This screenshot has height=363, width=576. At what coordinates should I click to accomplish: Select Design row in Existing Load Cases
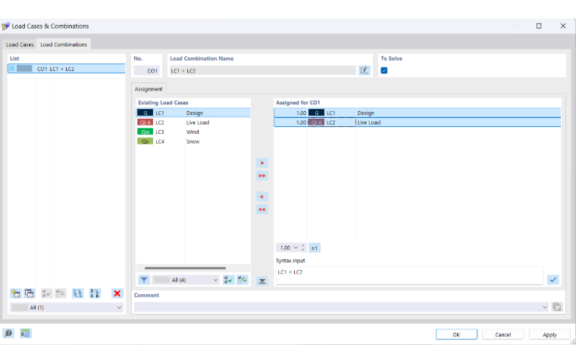(x=193, y=113)
